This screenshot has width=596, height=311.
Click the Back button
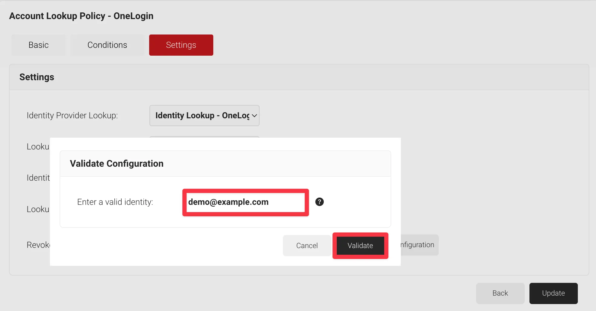click(x=500, y=293)
